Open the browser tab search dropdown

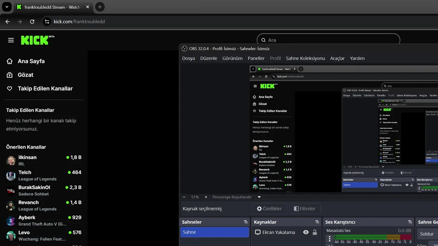tap(7, 7)
